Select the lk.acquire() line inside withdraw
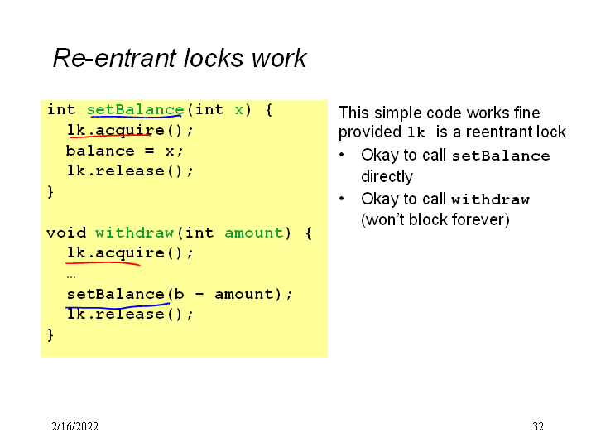The width and height of the screenshot is (596, 447). click(130, 253)
